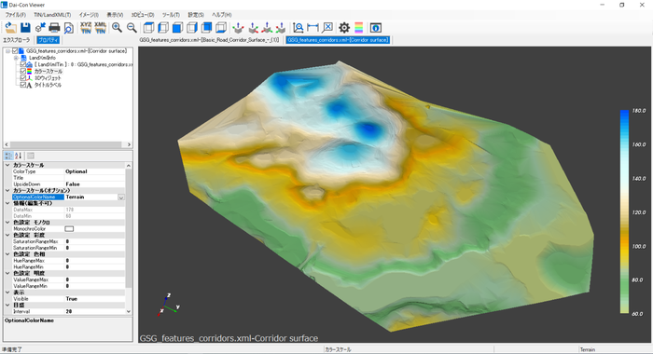Click the UpsideDown False value
Image resolution: width=653 pixels, height=354 pixels.
[94, 184]
